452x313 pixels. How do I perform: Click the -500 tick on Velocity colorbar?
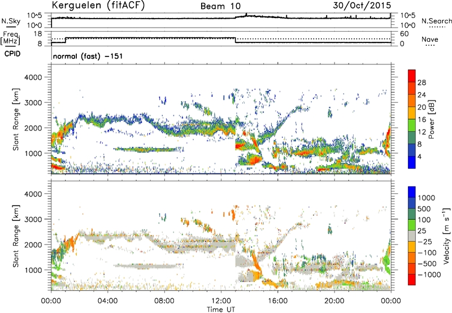[427, 264]
